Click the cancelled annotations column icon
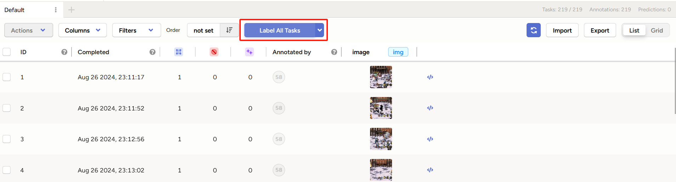Image resolution: width=676 pixels, height=182 pixels. click(214, 52)
